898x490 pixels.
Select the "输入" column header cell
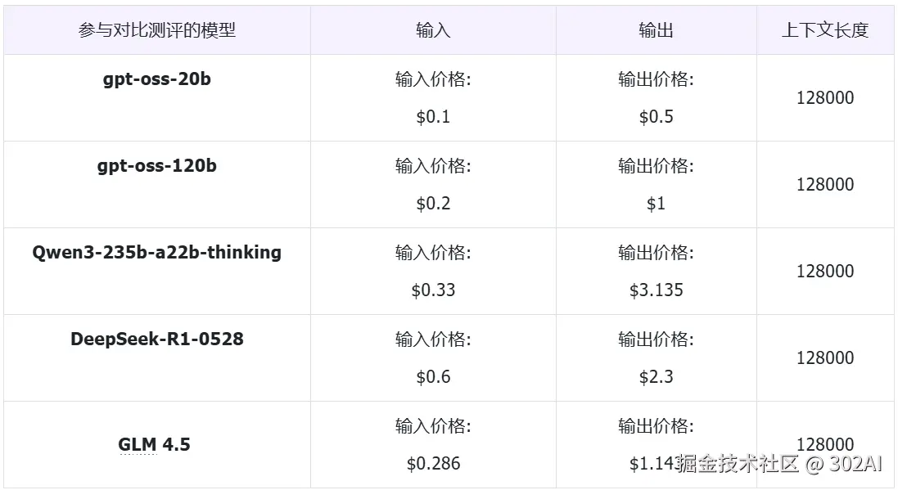point(433,30)
